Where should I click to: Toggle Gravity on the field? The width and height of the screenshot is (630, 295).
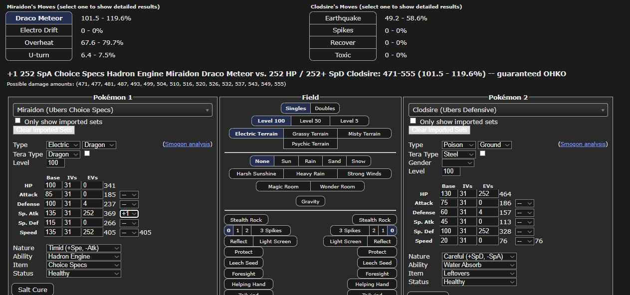310,201
